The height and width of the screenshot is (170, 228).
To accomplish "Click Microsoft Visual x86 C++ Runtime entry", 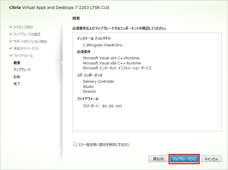I will pyautogui.click(x=112, y=63).
